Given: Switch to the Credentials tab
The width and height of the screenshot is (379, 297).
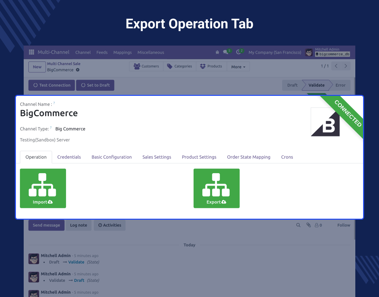Looking at the screenshot, I should click(69, 157).
